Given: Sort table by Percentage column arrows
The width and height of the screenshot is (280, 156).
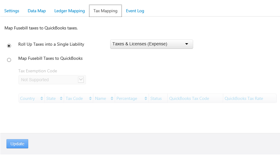Looking at the screenshot, I should click(146, 98).
